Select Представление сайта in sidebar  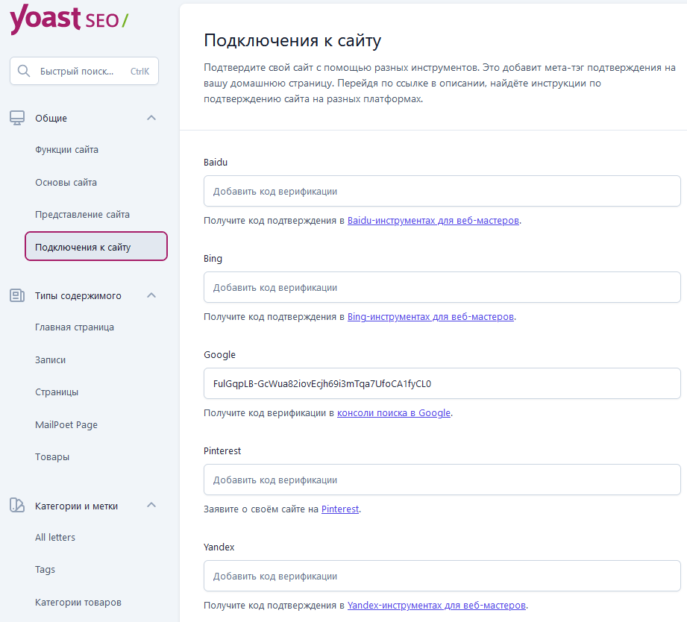coord(82,215)
